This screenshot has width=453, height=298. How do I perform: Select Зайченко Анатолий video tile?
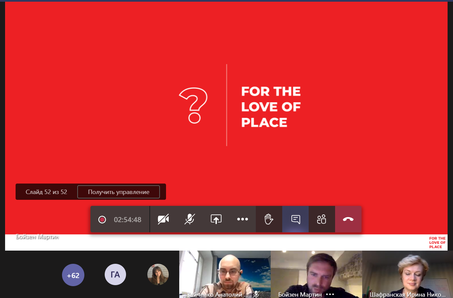(x=225, y=274)
